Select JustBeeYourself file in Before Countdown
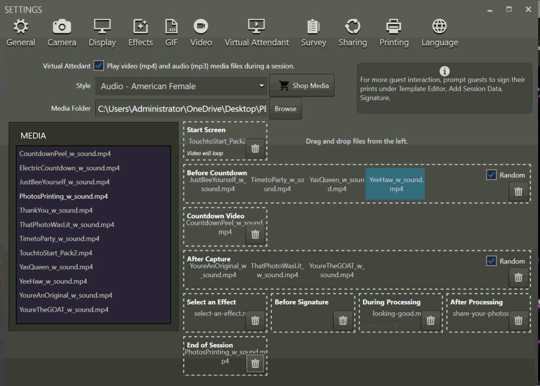 click(x=218, y=184)
